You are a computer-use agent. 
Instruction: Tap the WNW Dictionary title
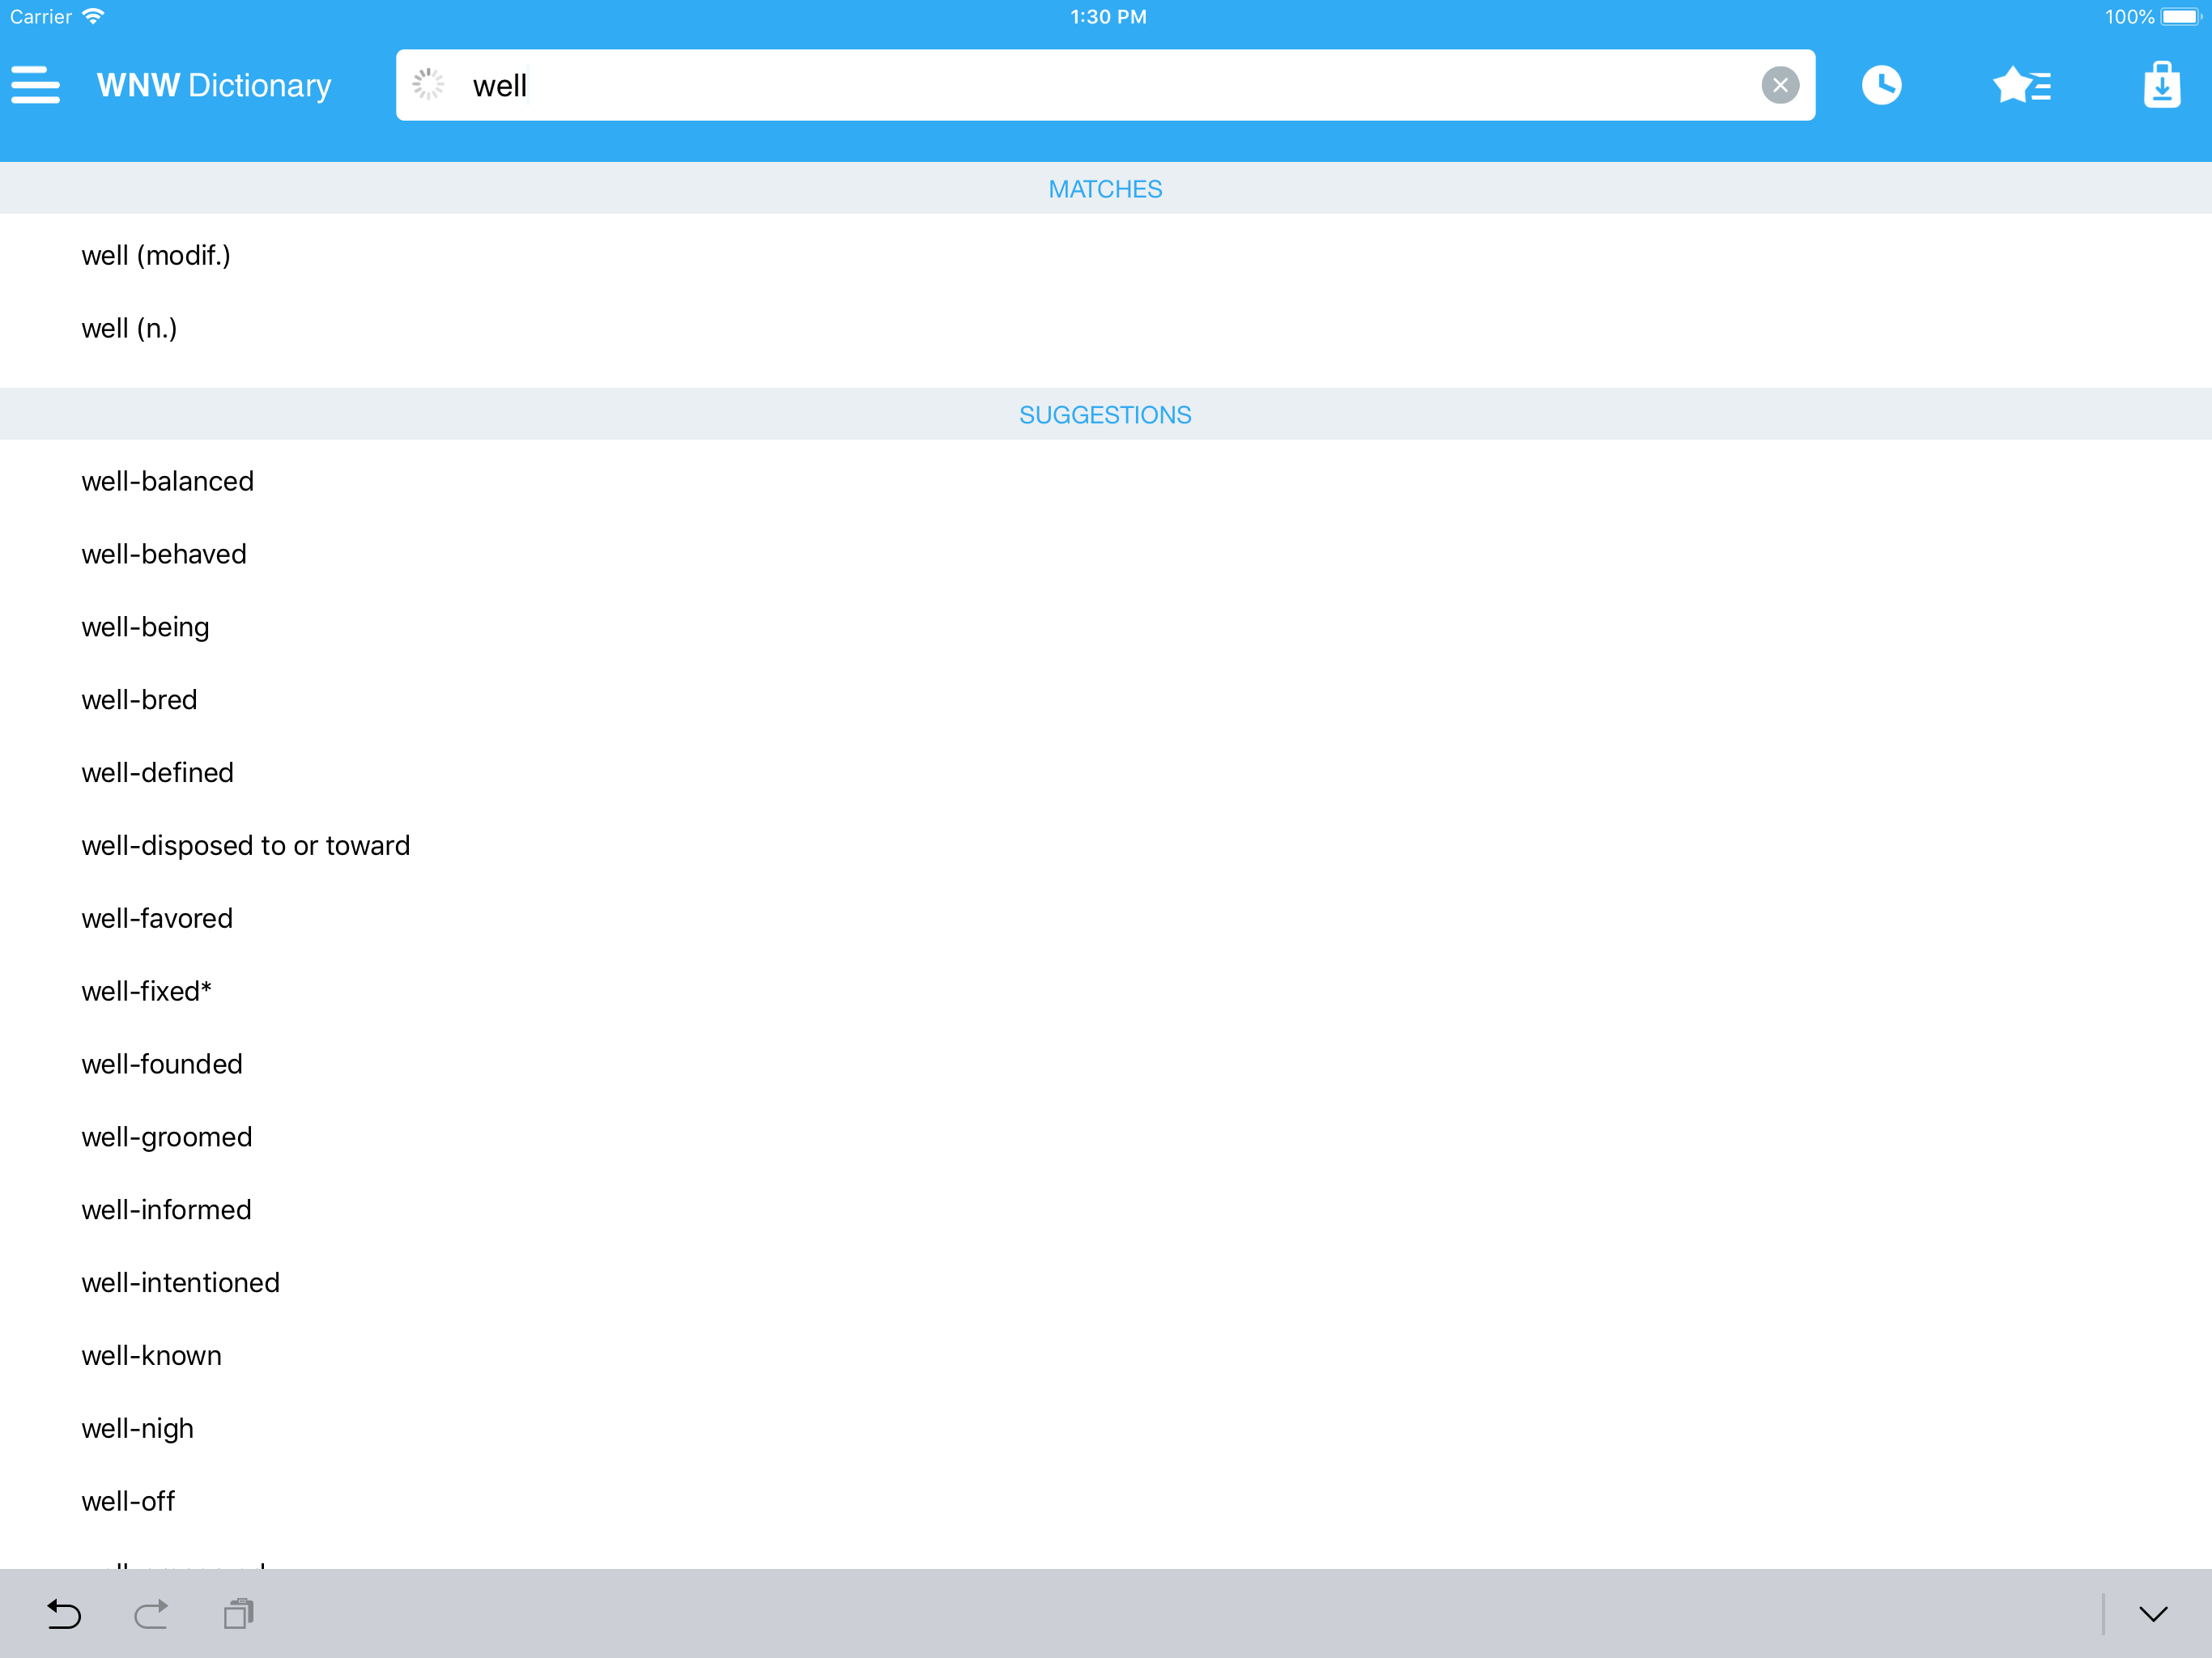tap(214, 86)
